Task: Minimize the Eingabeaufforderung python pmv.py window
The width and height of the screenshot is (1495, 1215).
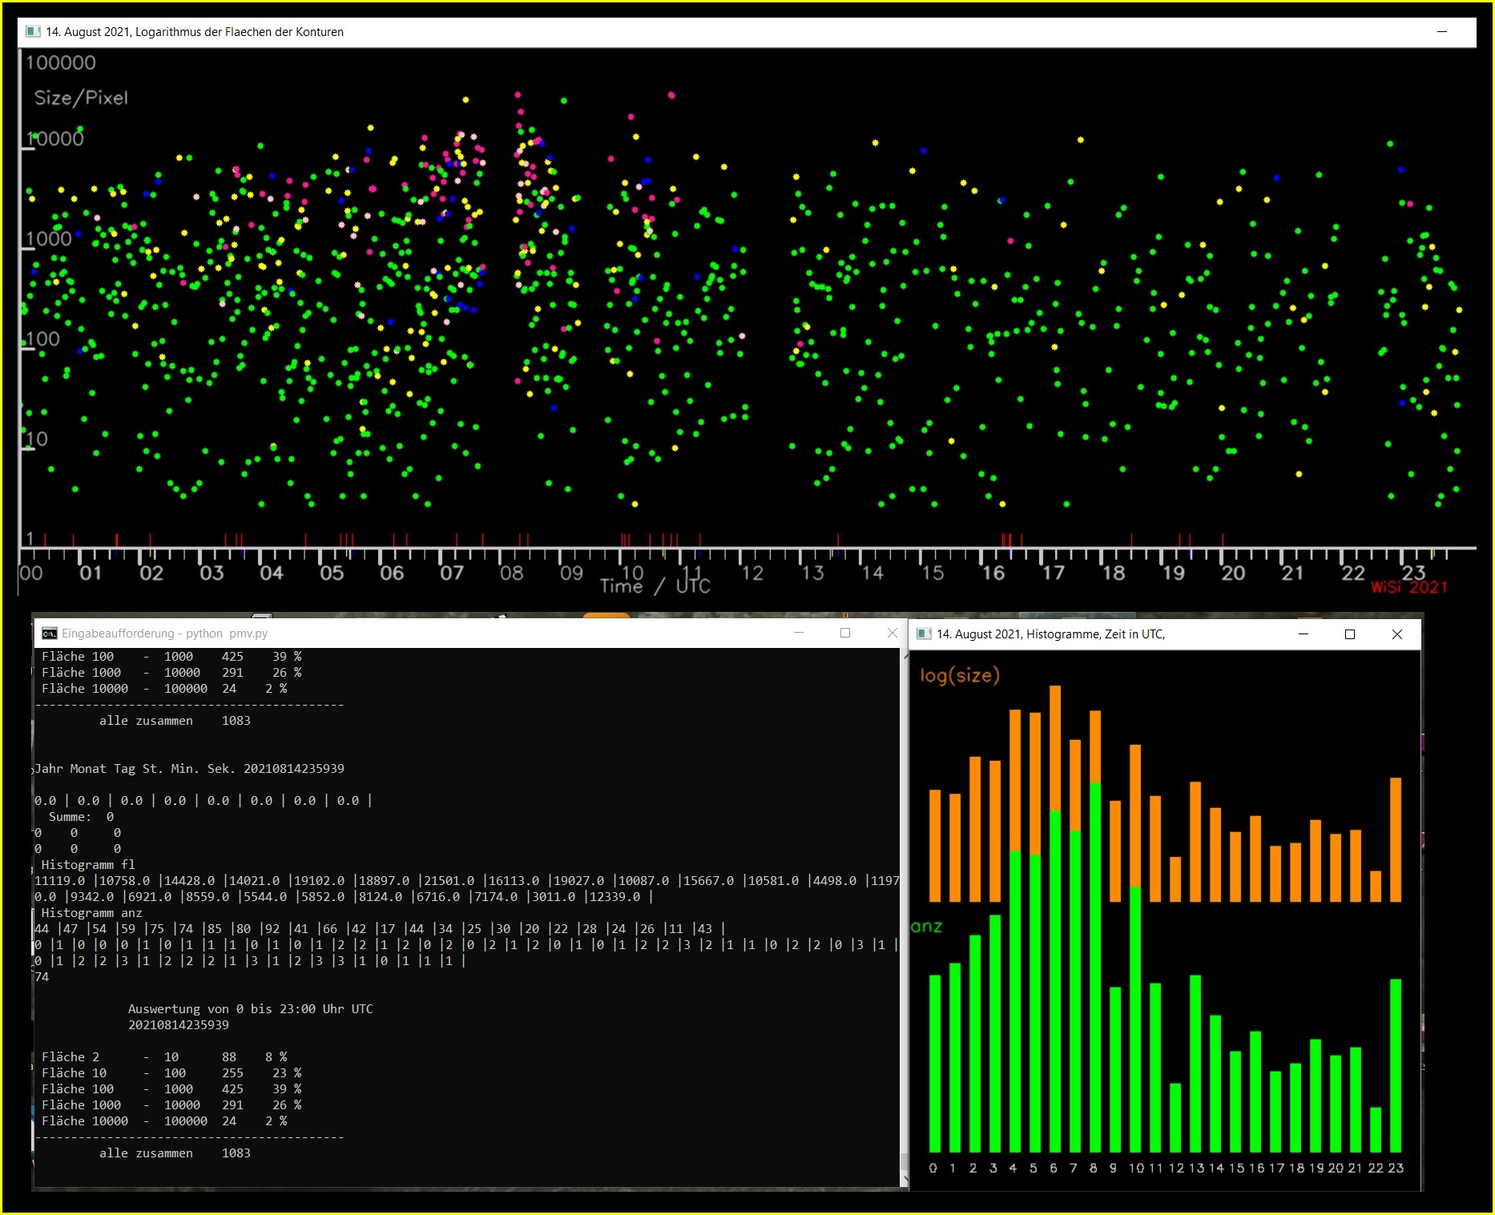Action: point(799,633)
